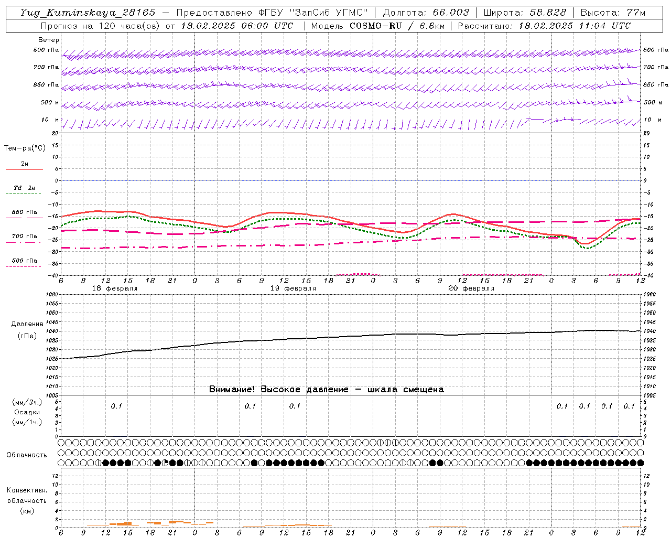This screenshot has height=537, width=671.
Task: Click the Тем-ра(°C) temperature axis title
Action: coord(25,148)
